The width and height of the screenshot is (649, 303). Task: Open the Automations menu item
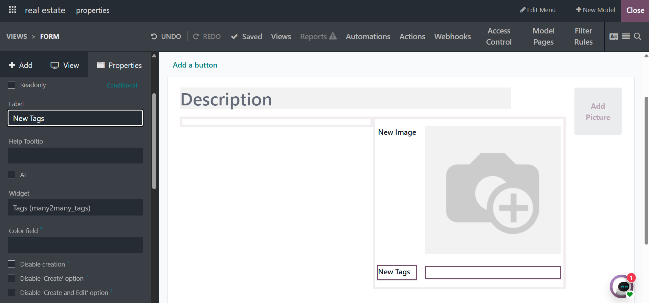point(368,36)
